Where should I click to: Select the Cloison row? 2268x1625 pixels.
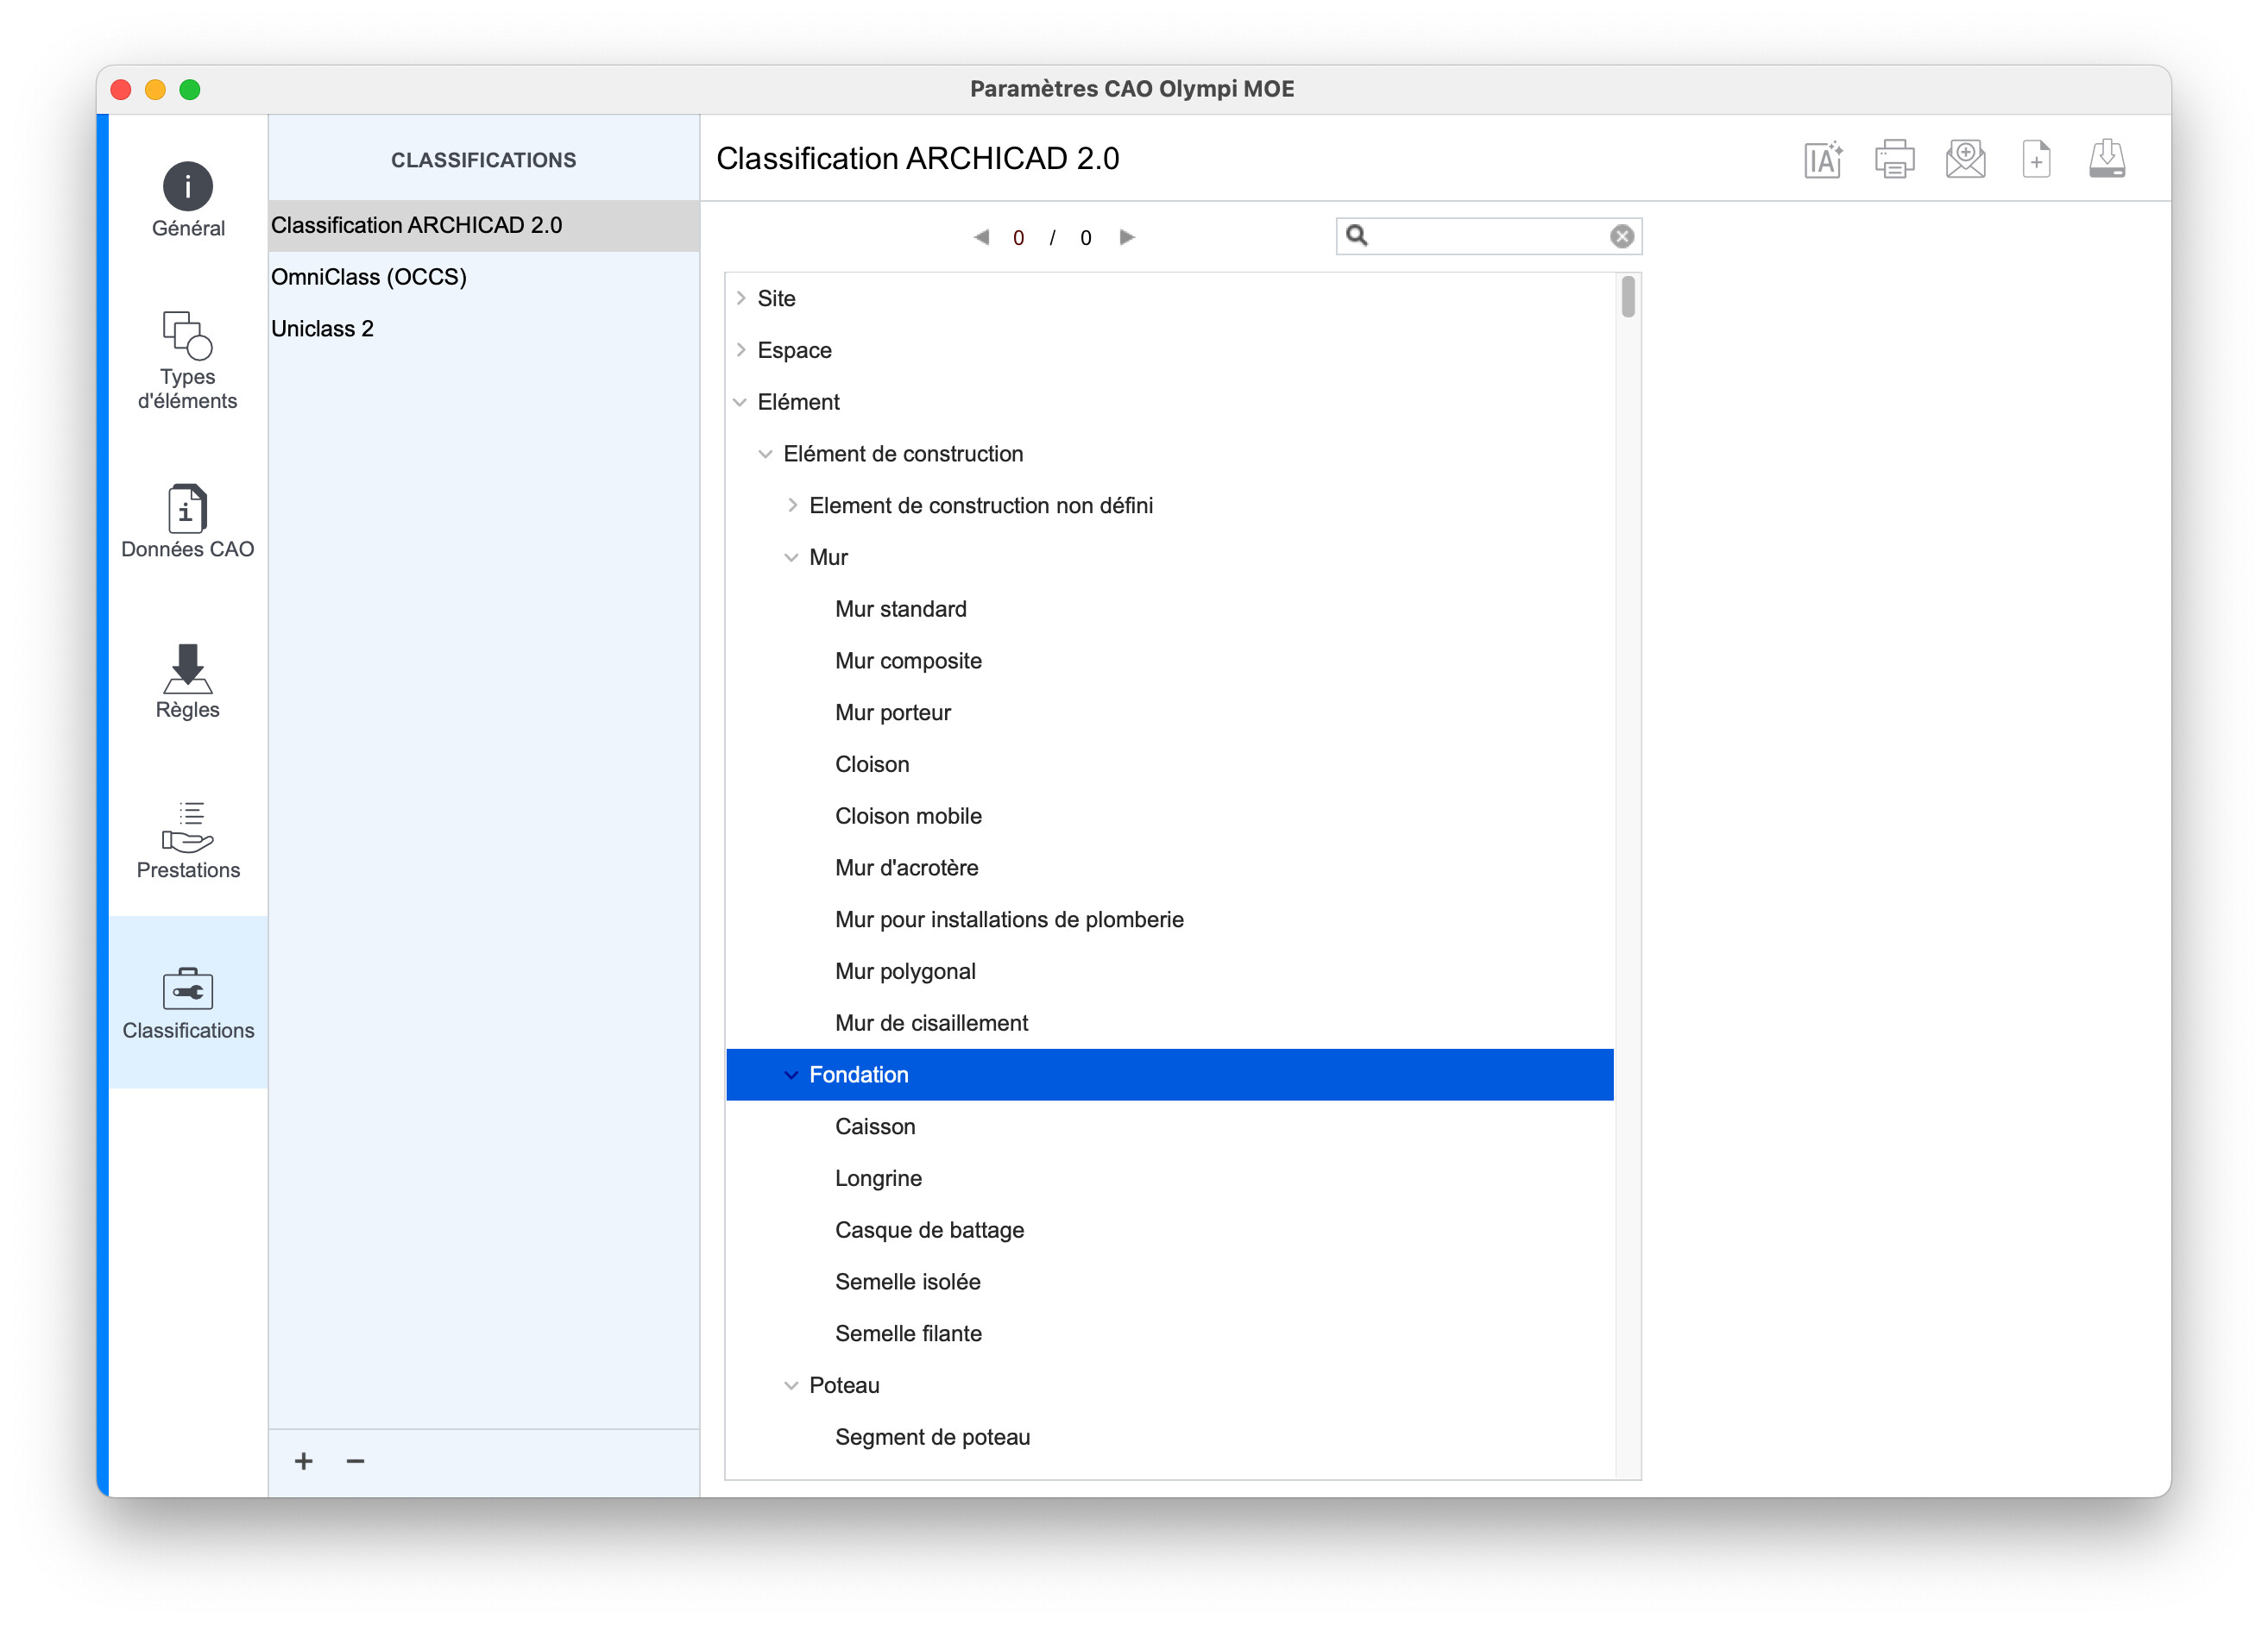click(1170, 764)
